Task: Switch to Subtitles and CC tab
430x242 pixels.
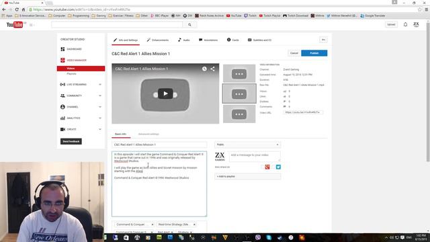Action: [259, 40]
